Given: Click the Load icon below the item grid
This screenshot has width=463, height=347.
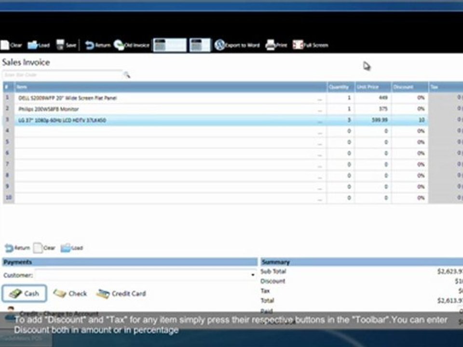Looking at the screenshot, I should 72,248.
